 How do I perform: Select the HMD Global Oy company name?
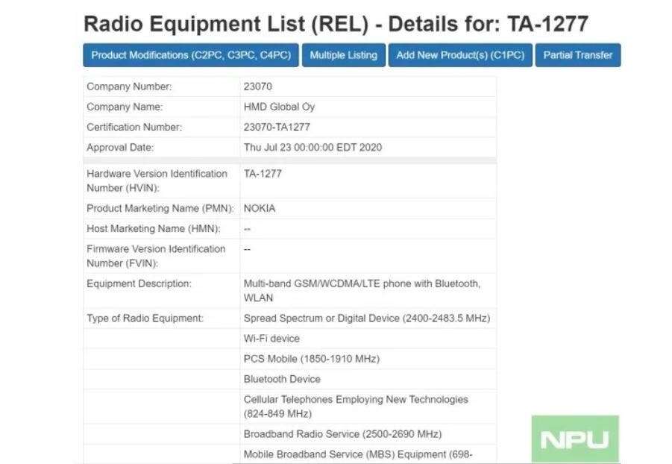coord(279,107)
